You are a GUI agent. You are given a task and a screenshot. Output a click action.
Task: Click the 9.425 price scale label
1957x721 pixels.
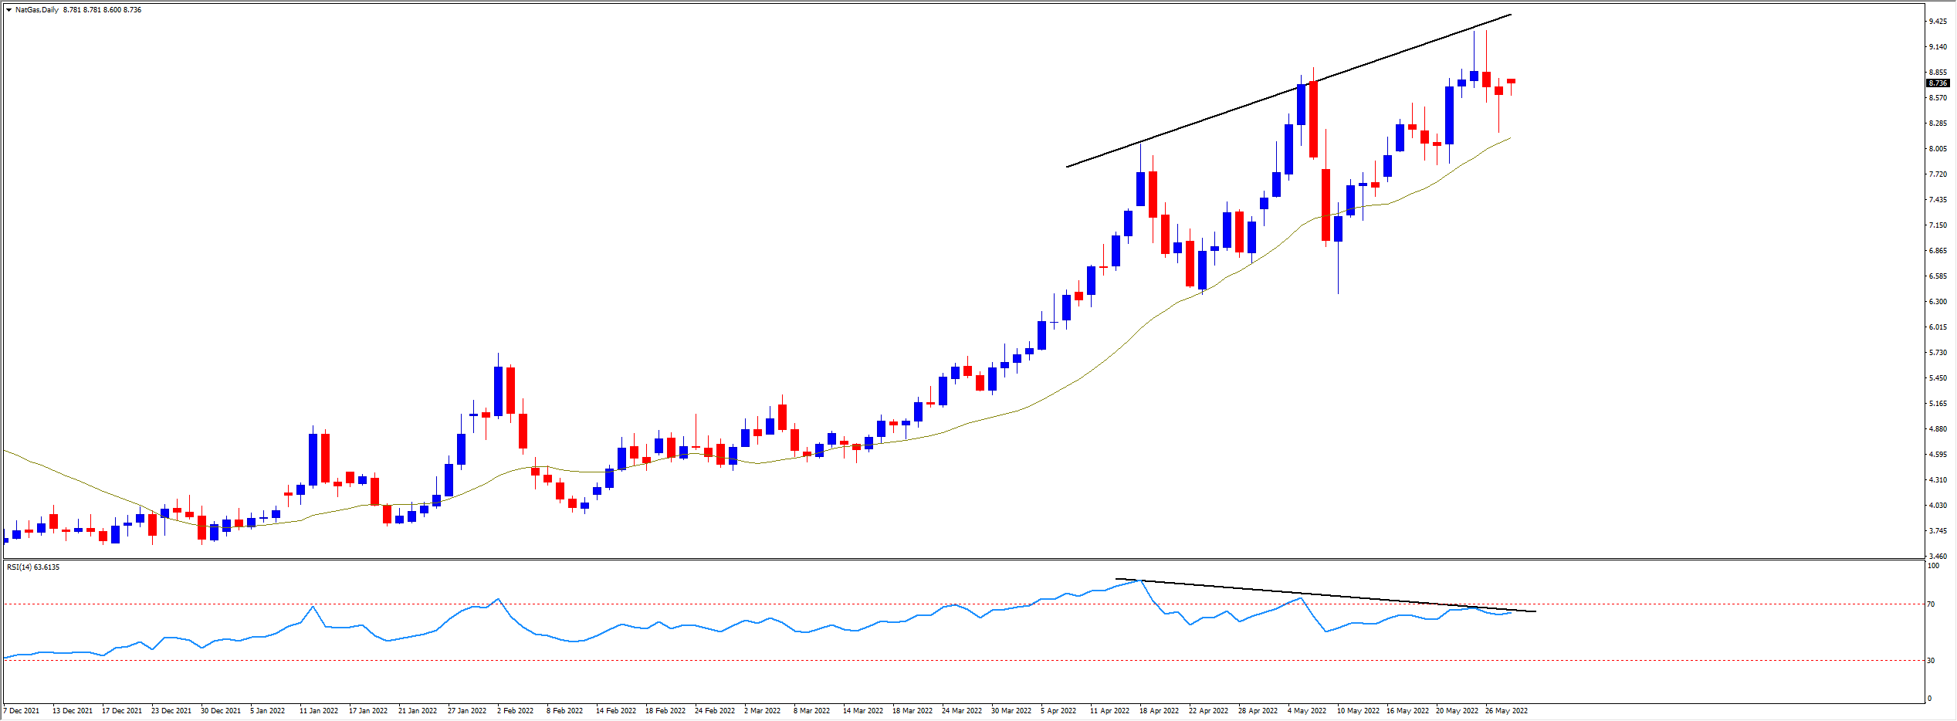[x=1937, y=22]
